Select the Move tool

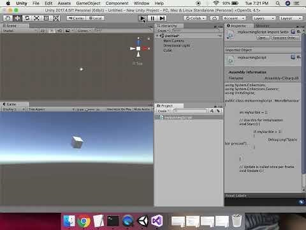[x=17, y=19]
